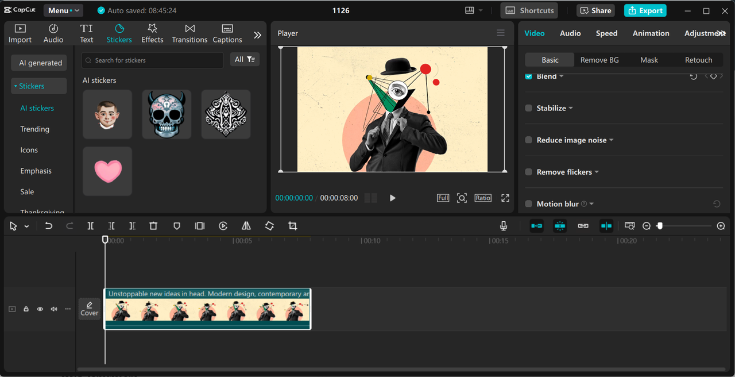Viewport: 735px width, 377px height.
Task: Start voice recording with the microphone icon
Action: [504, 226]
